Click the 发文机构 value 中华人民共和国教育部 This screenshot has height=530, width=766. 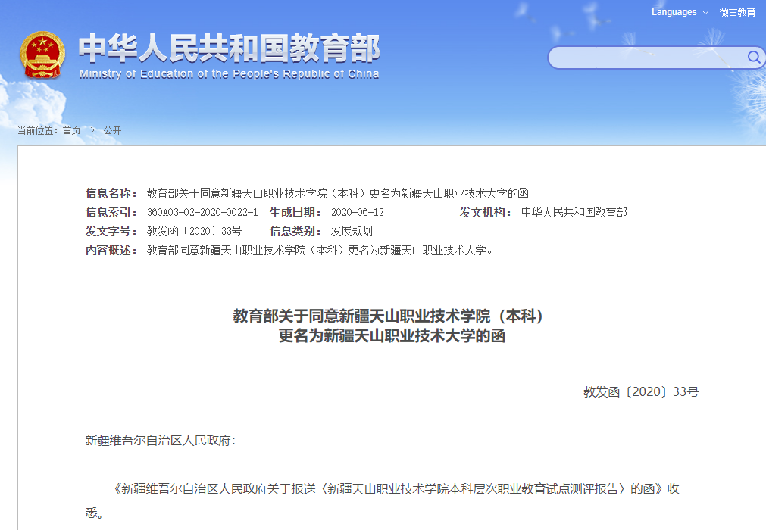coord(574,212)
